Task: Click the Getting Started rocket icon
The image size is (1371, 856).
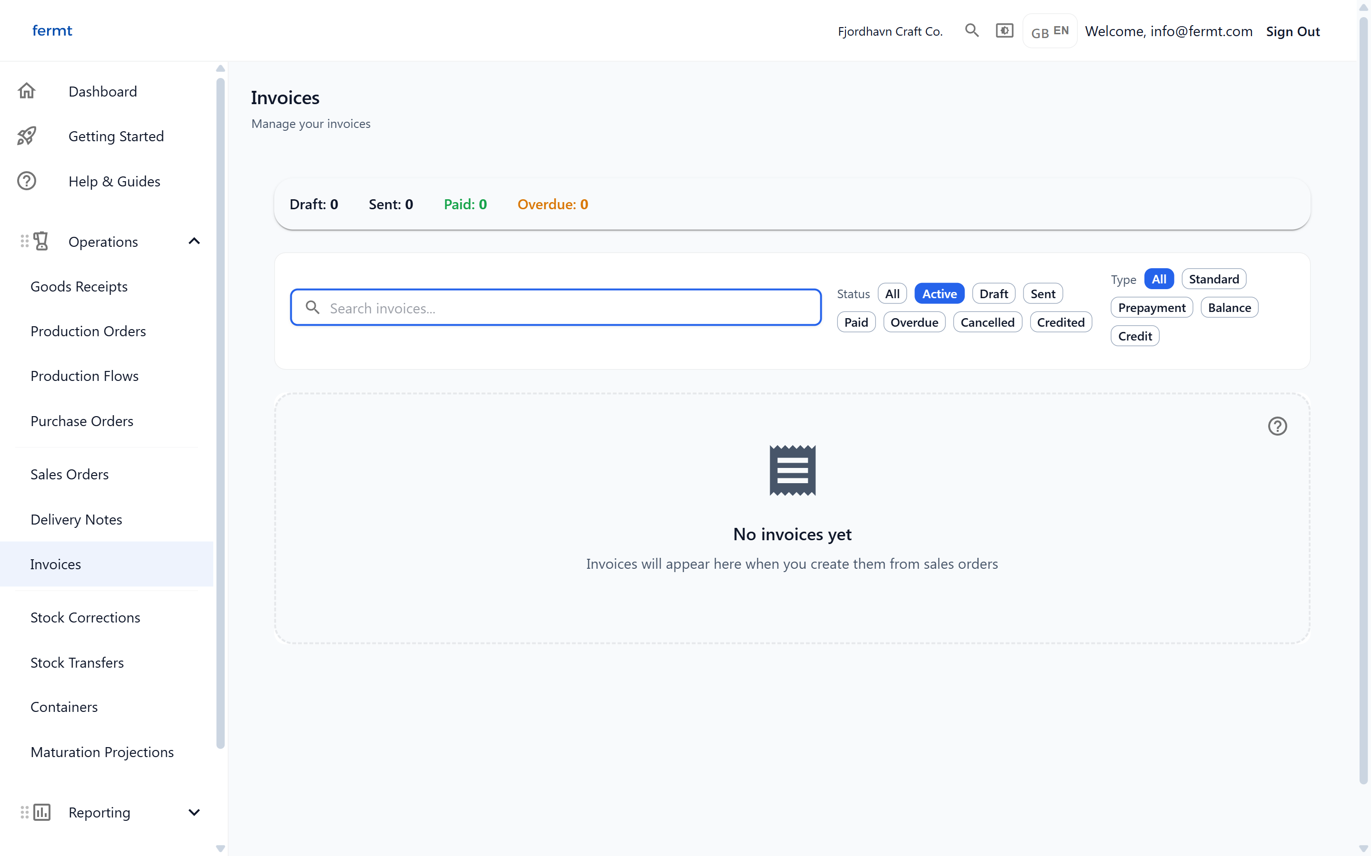Action: pos(27,136)
